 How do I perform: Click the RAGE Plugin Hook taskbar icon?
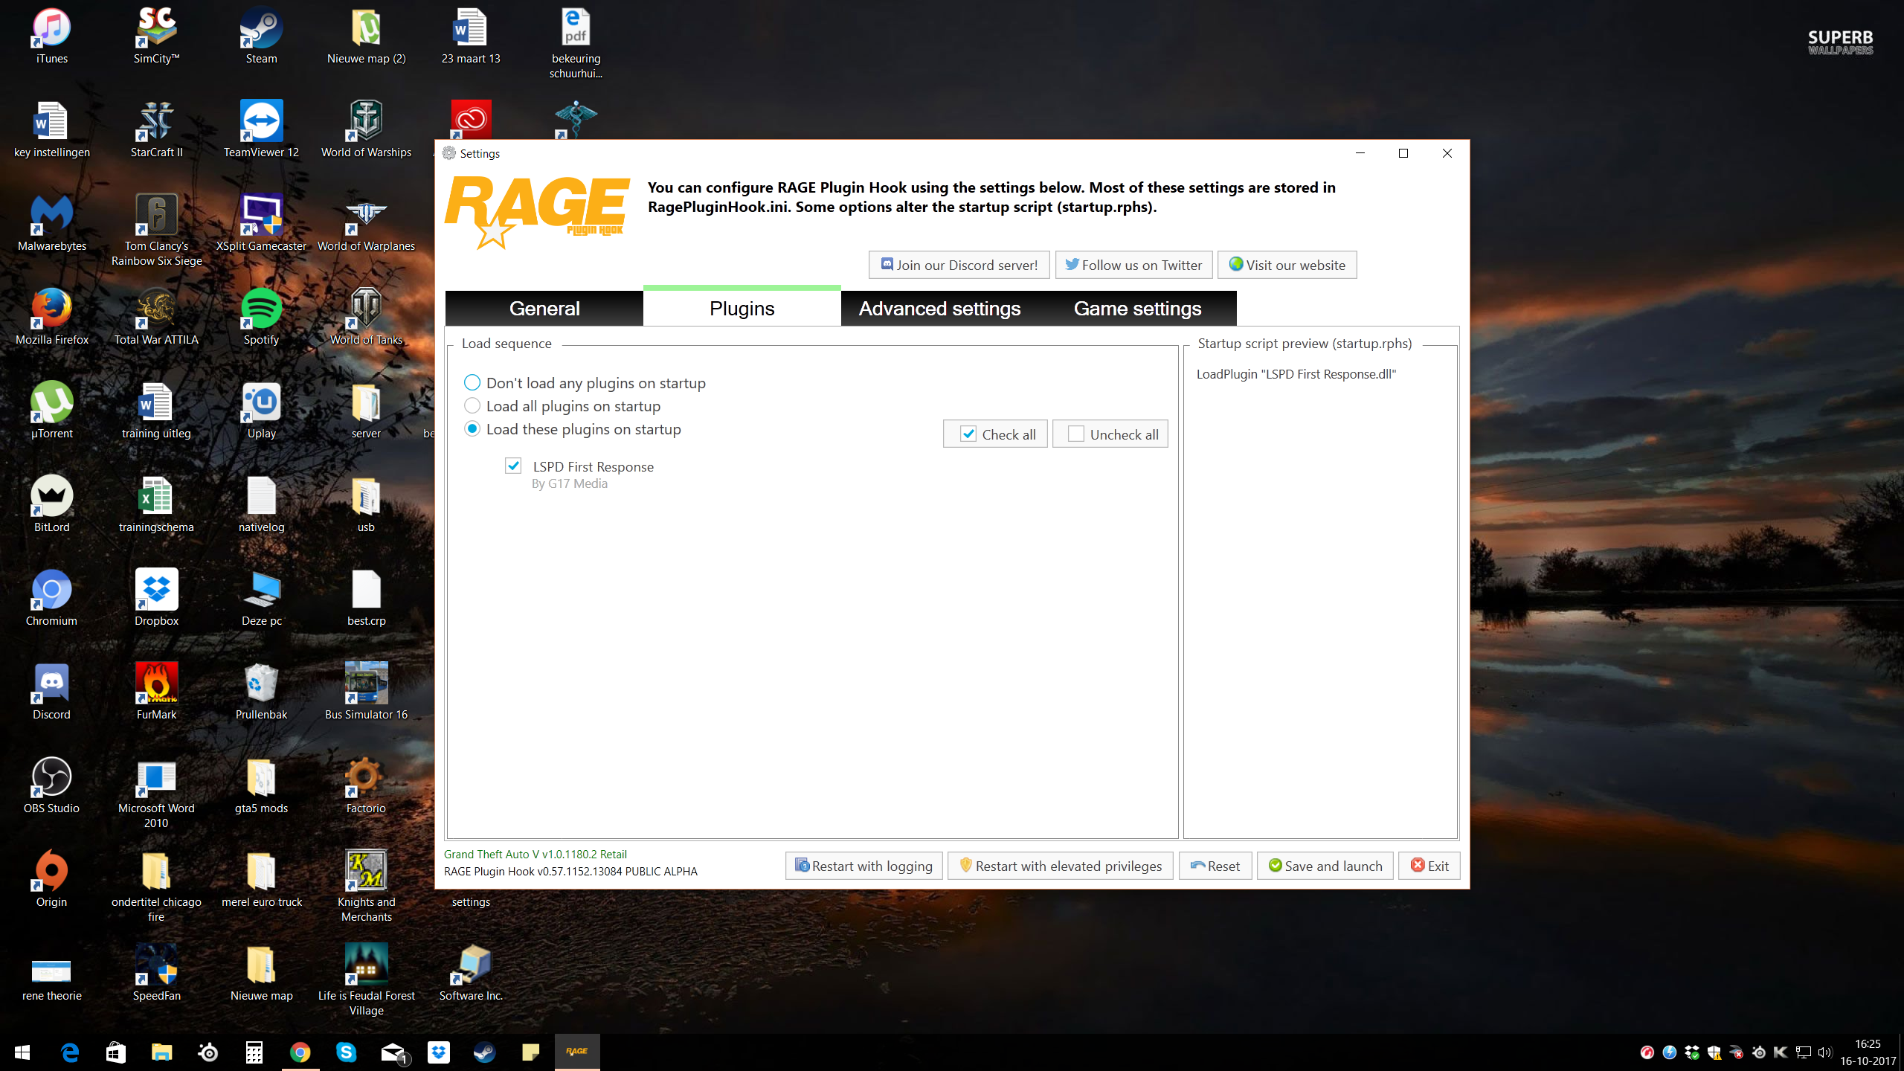576,1052
